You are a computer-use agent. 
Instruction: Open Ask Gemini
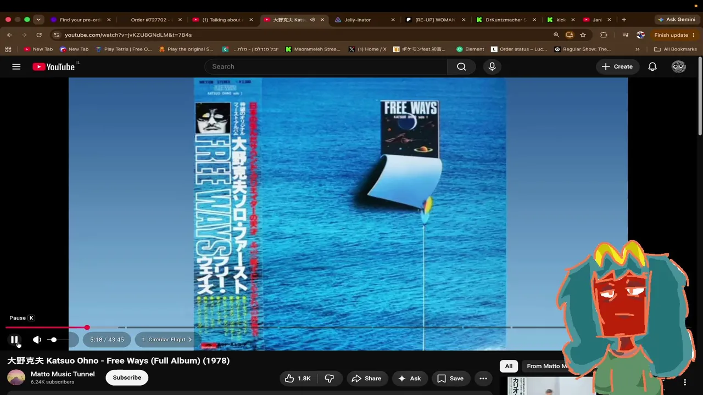point(677,19)
